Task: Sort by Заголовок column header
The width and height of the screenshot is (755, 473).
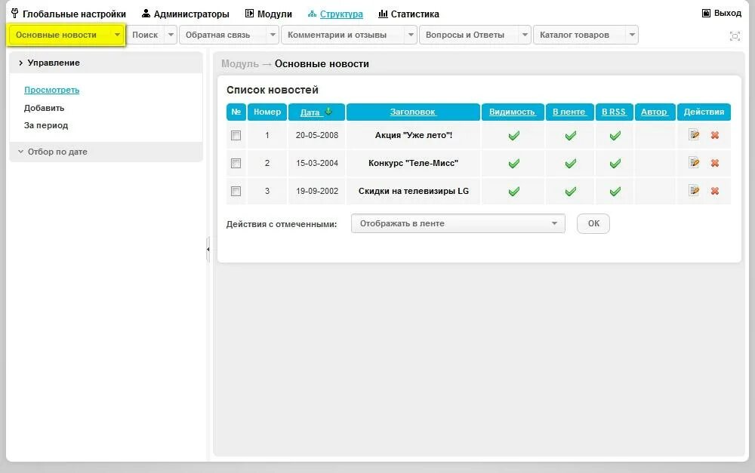Action: 413,112
